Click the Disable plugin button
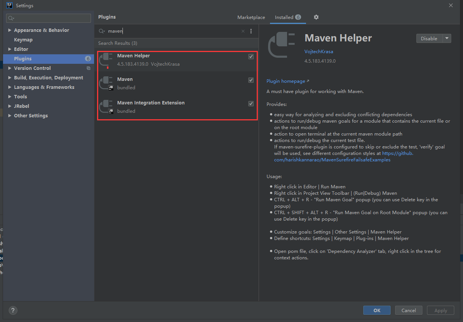463x322 pixels. tap(429, 38)
